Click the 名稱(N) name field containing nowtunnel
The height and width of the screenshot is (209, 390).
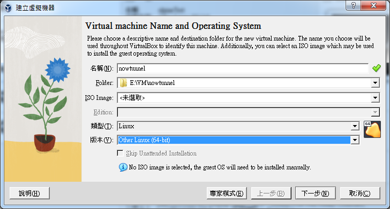(243, 68)
